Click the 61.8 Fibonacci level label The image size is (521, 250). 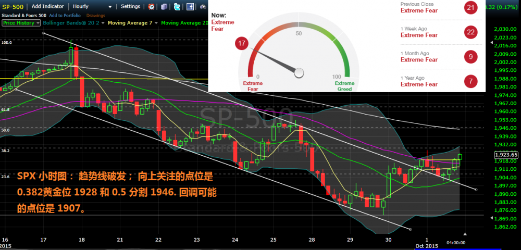5,109
